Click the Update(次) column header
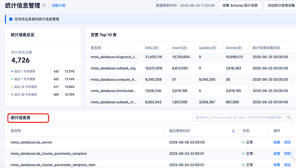 tap(208, 48)
